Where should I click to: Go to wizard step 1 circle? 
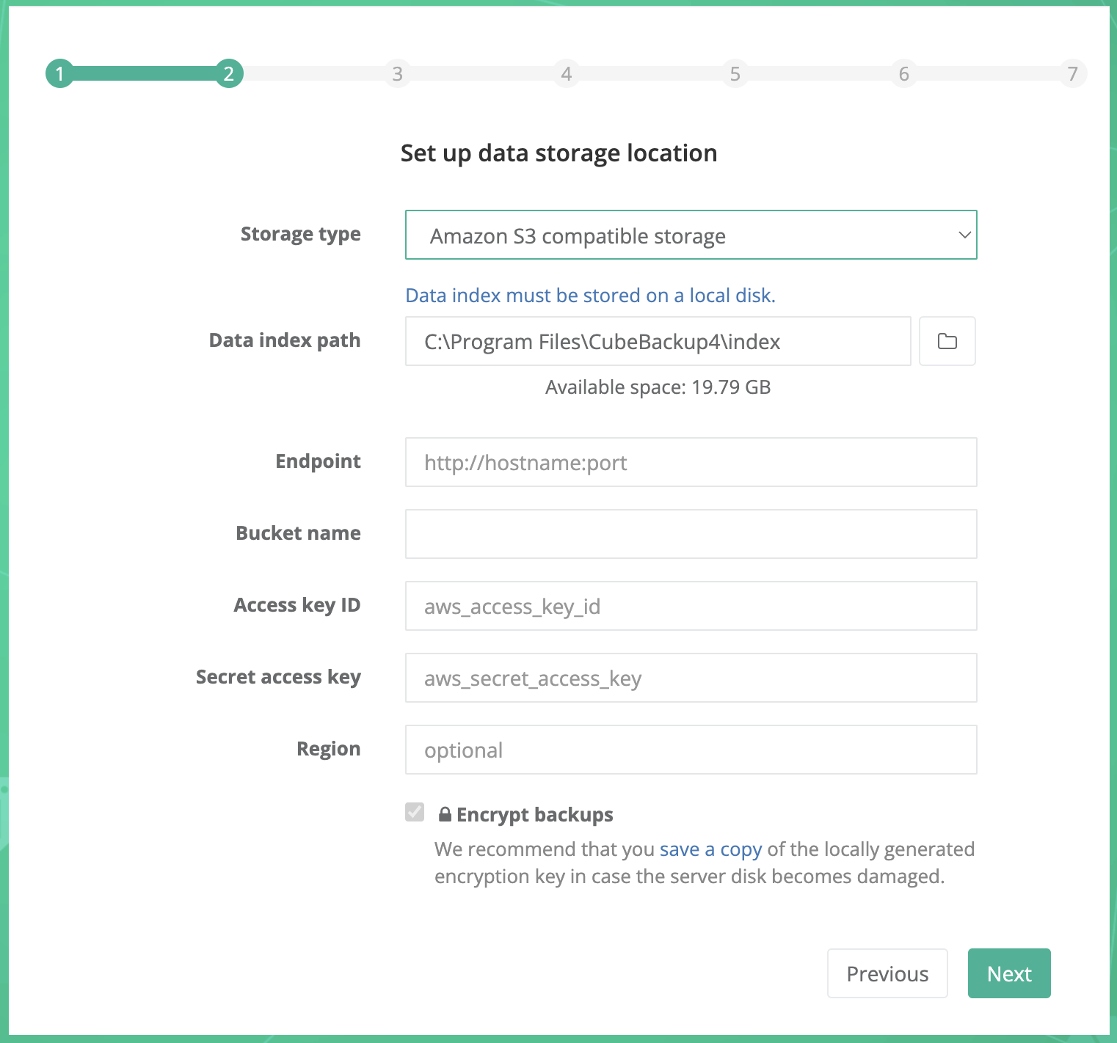59,73
